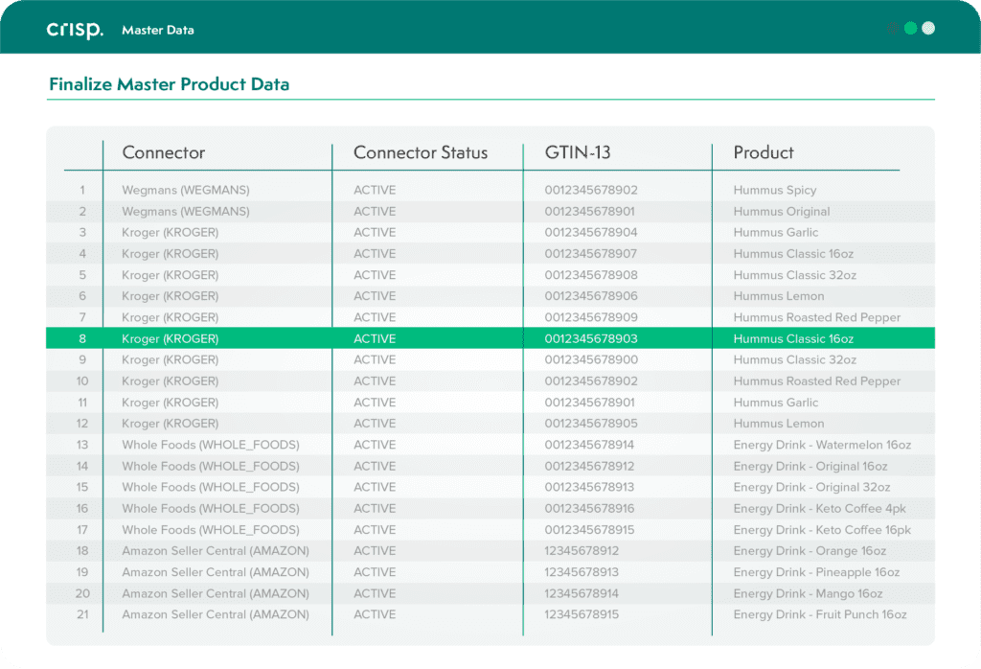This screenshot has height=669, width=981.
Task: Select Energy Drink - Fruit Punch 16oz product
Action: [820, 614]
